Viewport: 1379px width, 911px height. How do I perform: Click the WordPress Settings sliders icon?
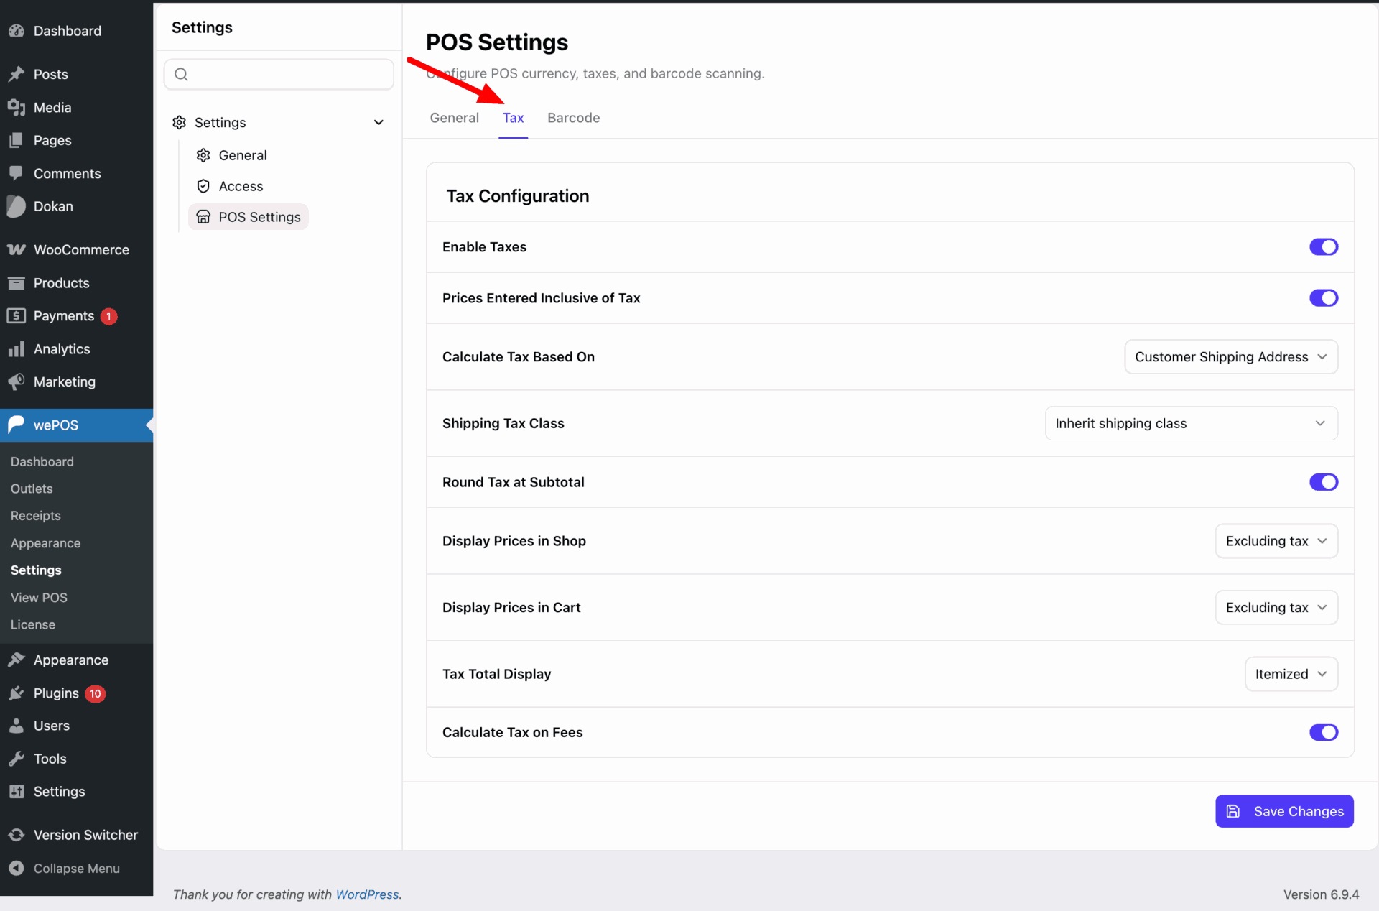coord(16,791)
